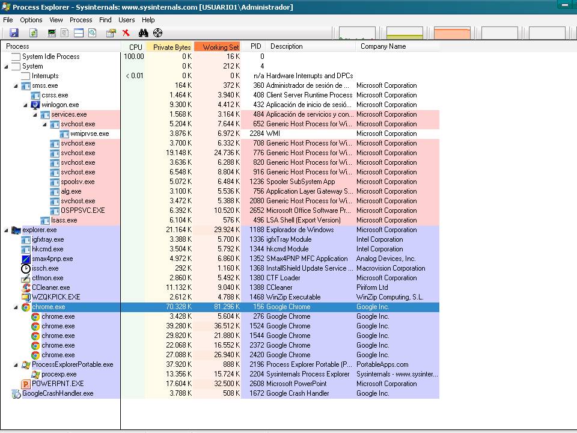Viewport: 577px width, 433px height.
Task: Open the Users menu
Action: (127, 20)
